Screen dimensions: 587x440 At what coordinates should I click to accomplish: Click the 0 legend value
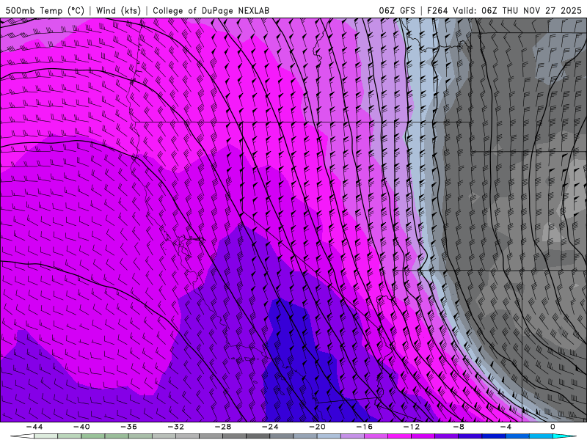coord(553,427)
